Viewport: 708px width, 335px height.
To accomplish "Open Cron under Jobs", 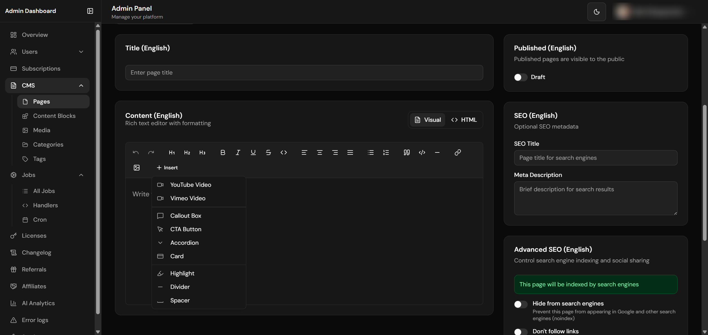I will click(x=53, y=220).
